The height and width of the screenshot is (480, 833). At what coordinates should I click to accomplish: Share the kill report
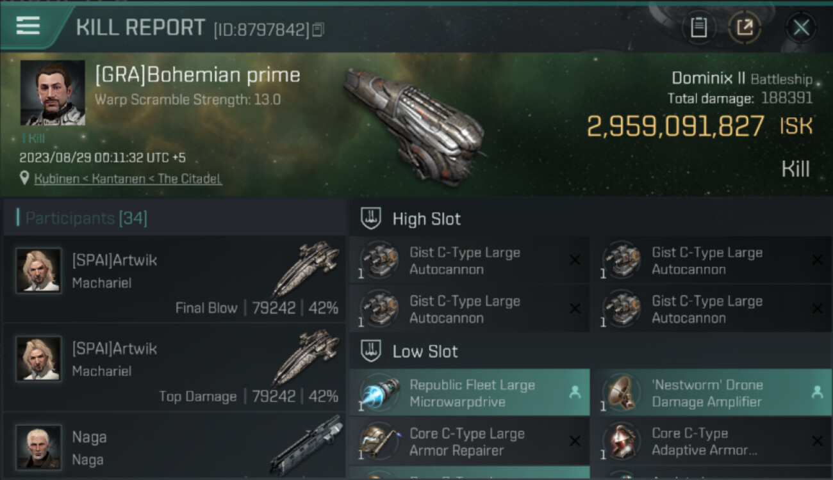click(x=744, y=28)
